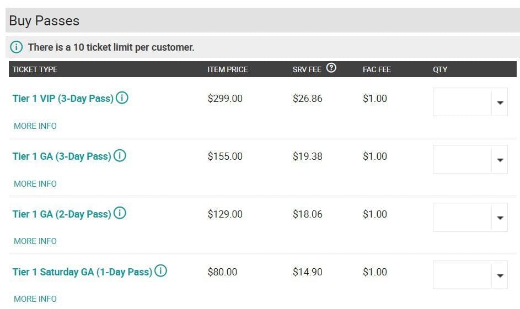The image size is (520, 309).
Task: Open MORE INFO under Tier 1 GA 2-Day Pass
Action: (x=35, y=241)
